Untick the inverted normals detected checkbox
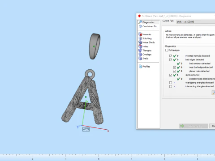The image size is (215, 161). point(171,56)
